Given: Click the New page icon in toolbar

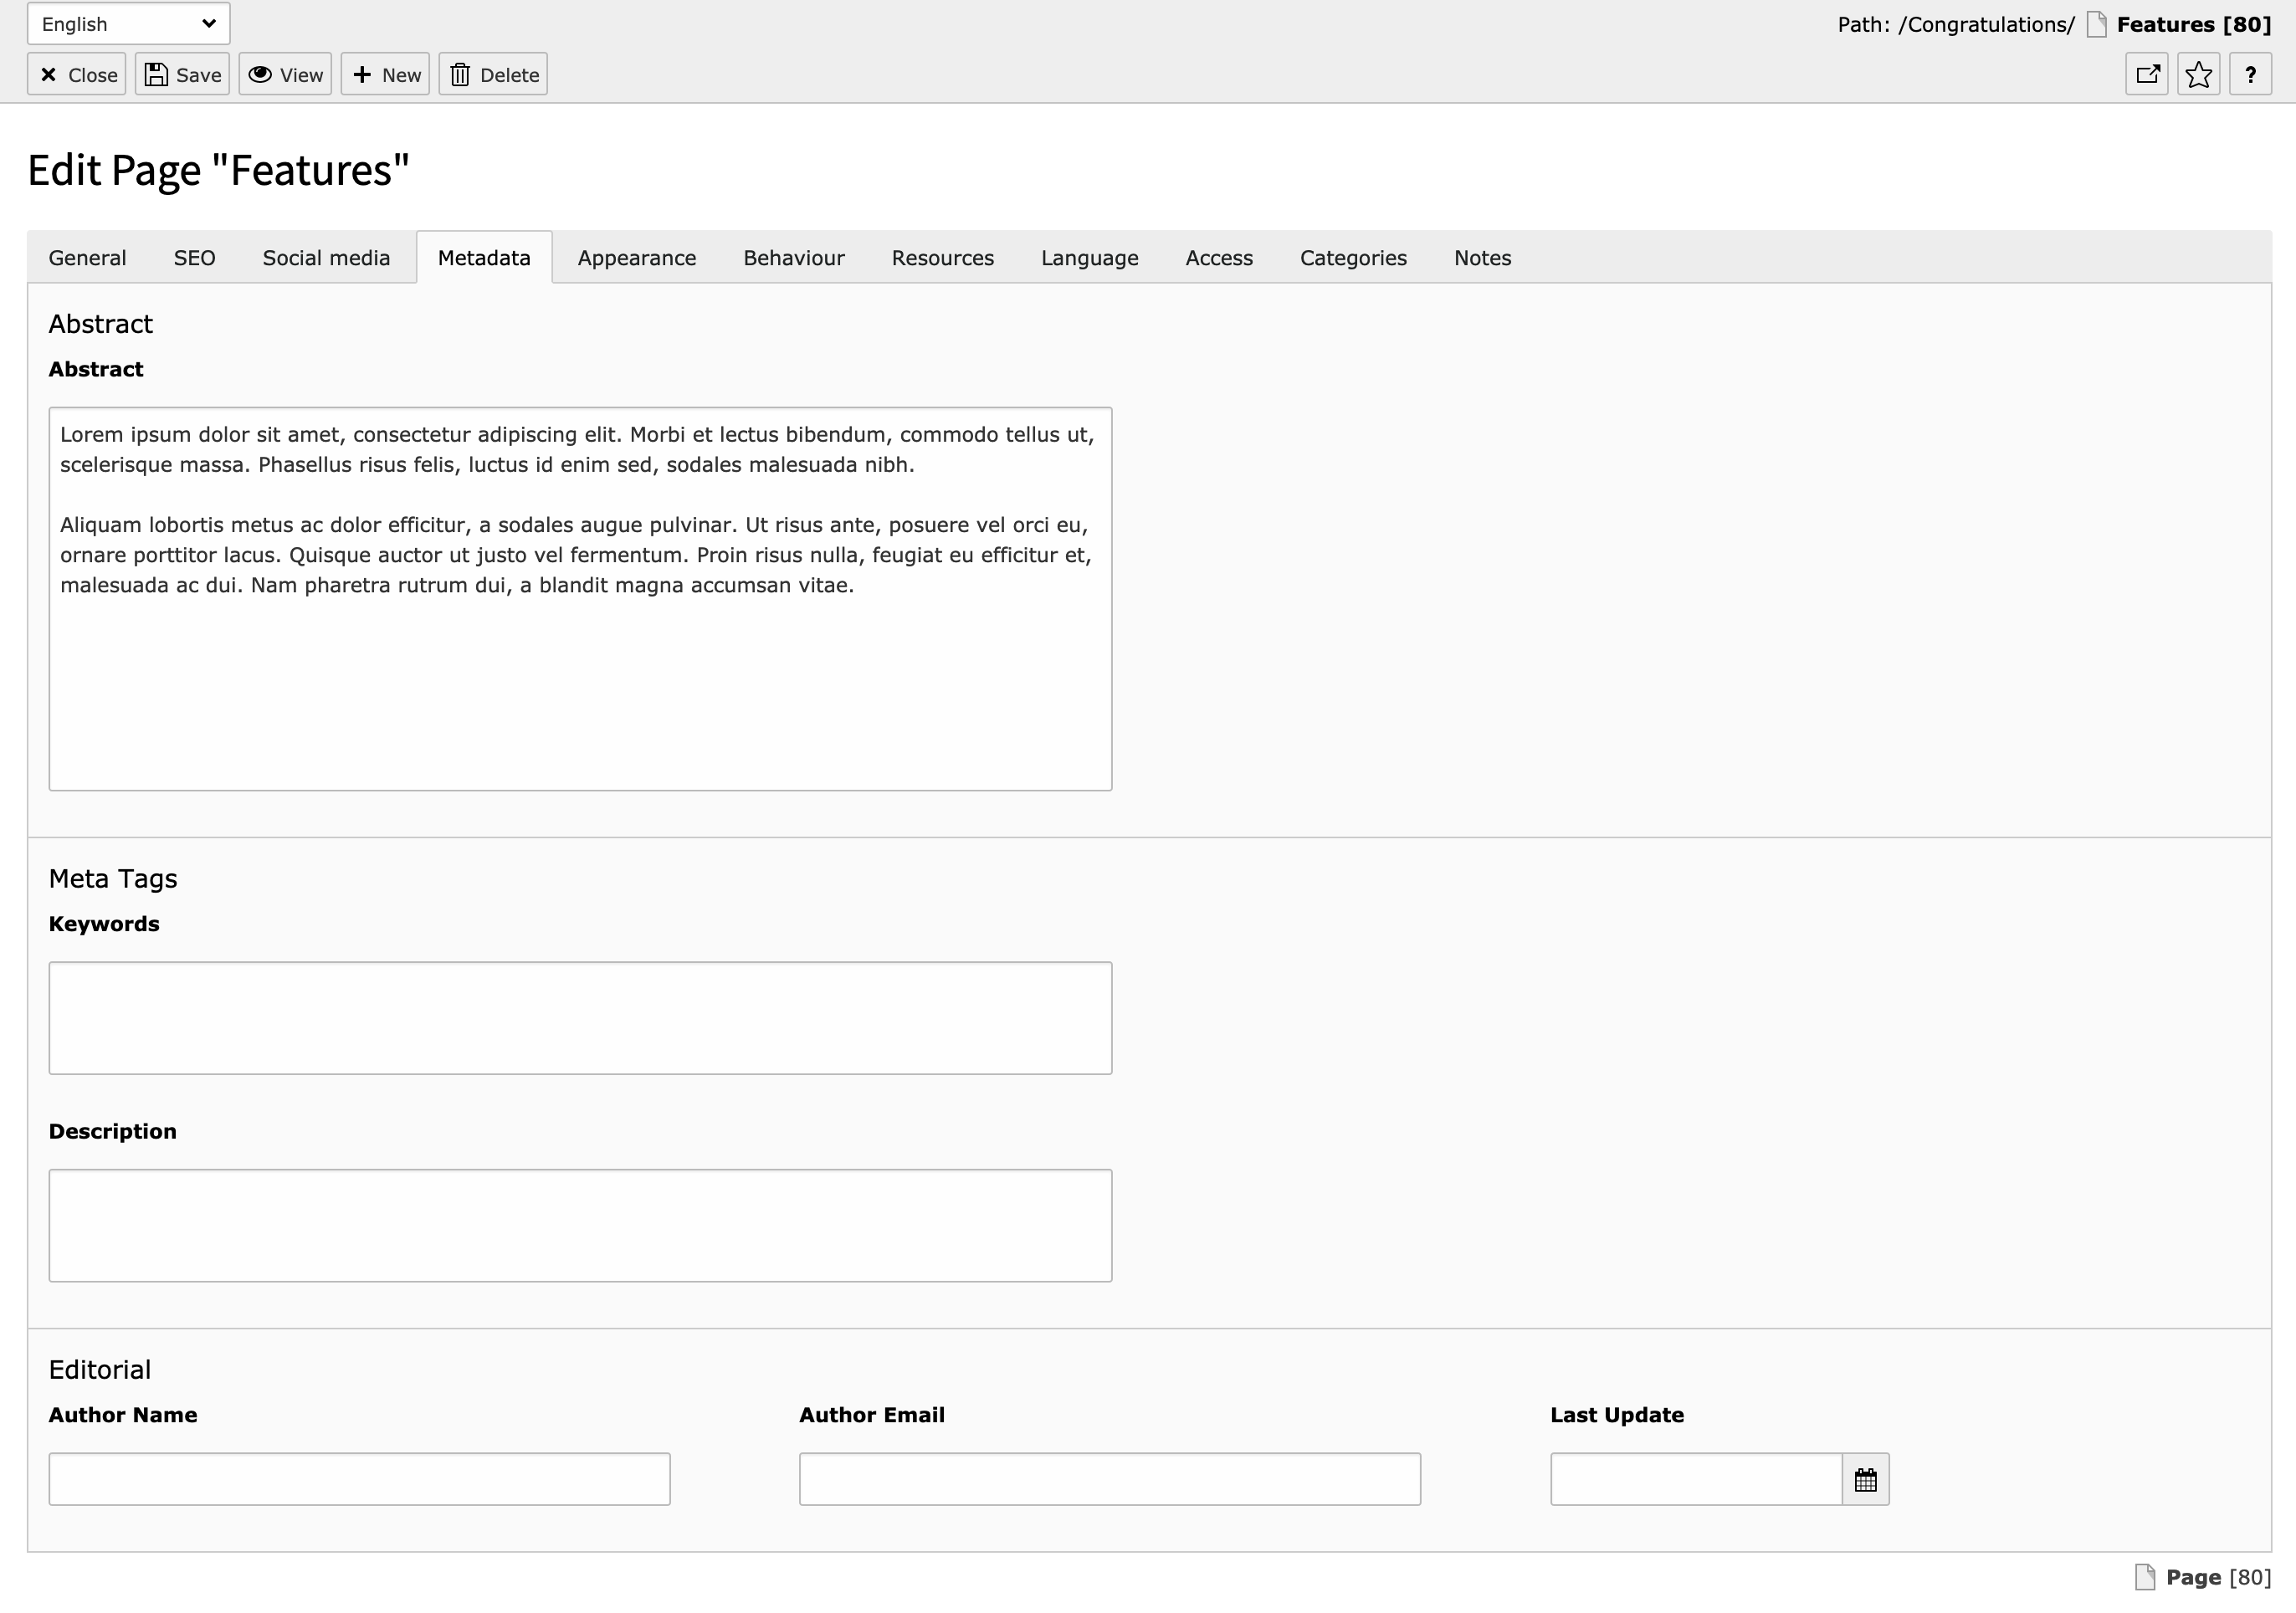Looking at the screenshot, I should click(386, 74).
